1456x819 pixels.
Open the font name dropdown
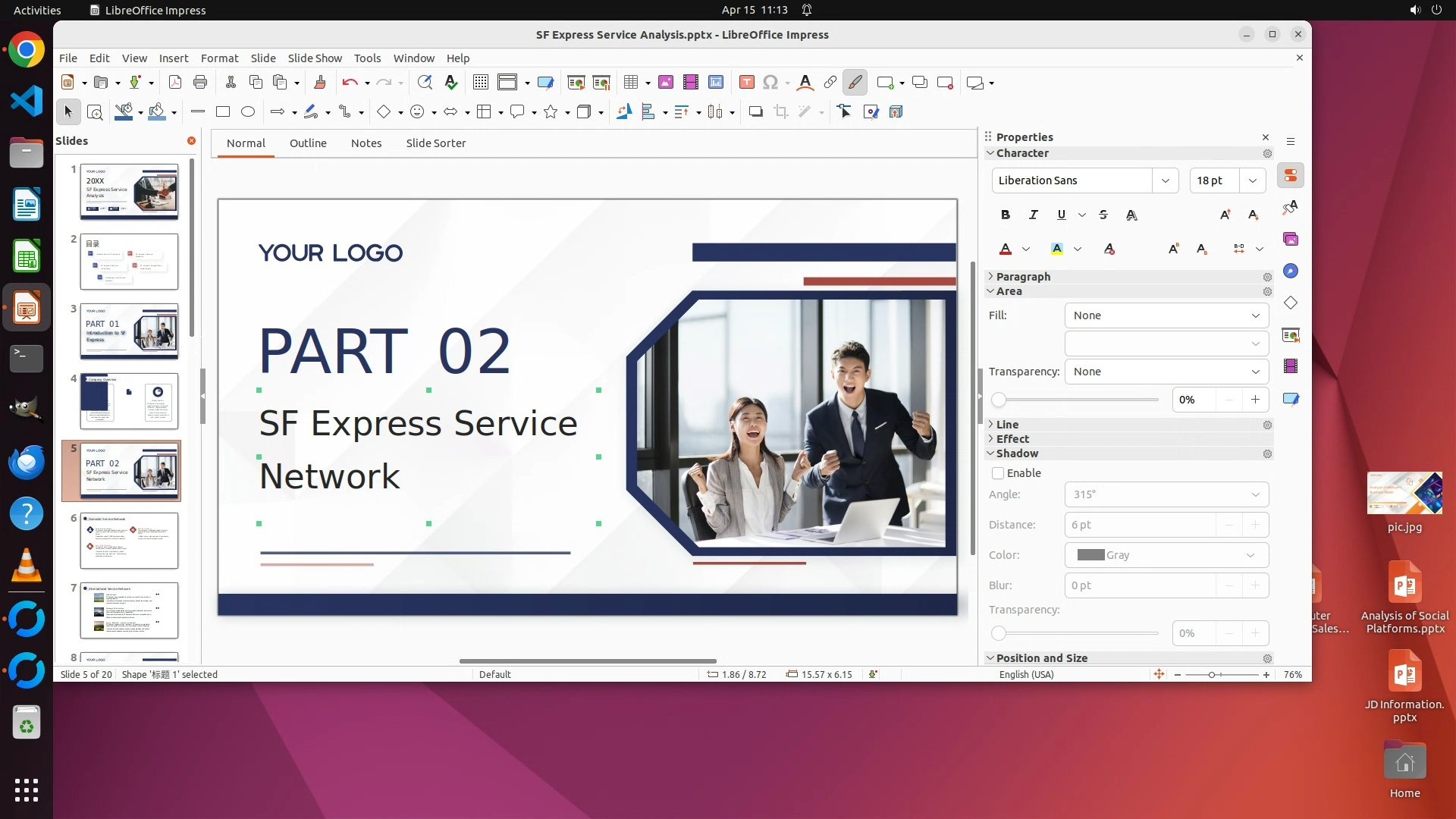pos(1165,180)
